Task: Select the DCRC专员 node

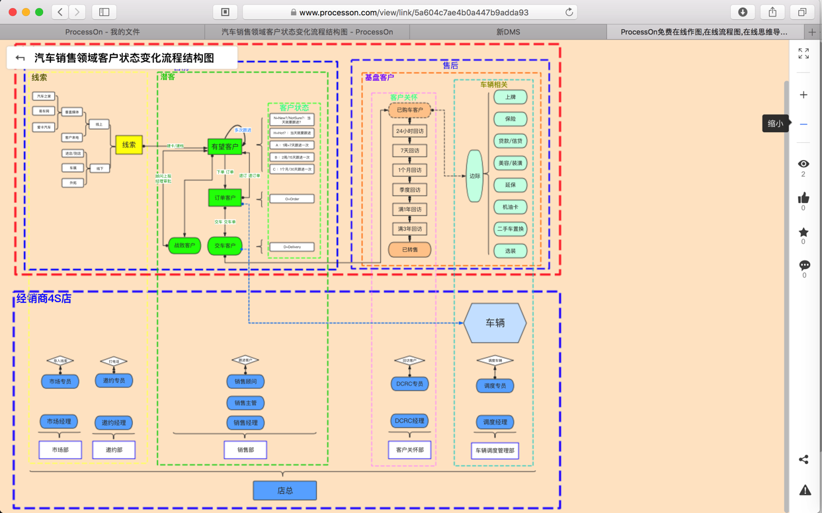Action: pos(409,383)
